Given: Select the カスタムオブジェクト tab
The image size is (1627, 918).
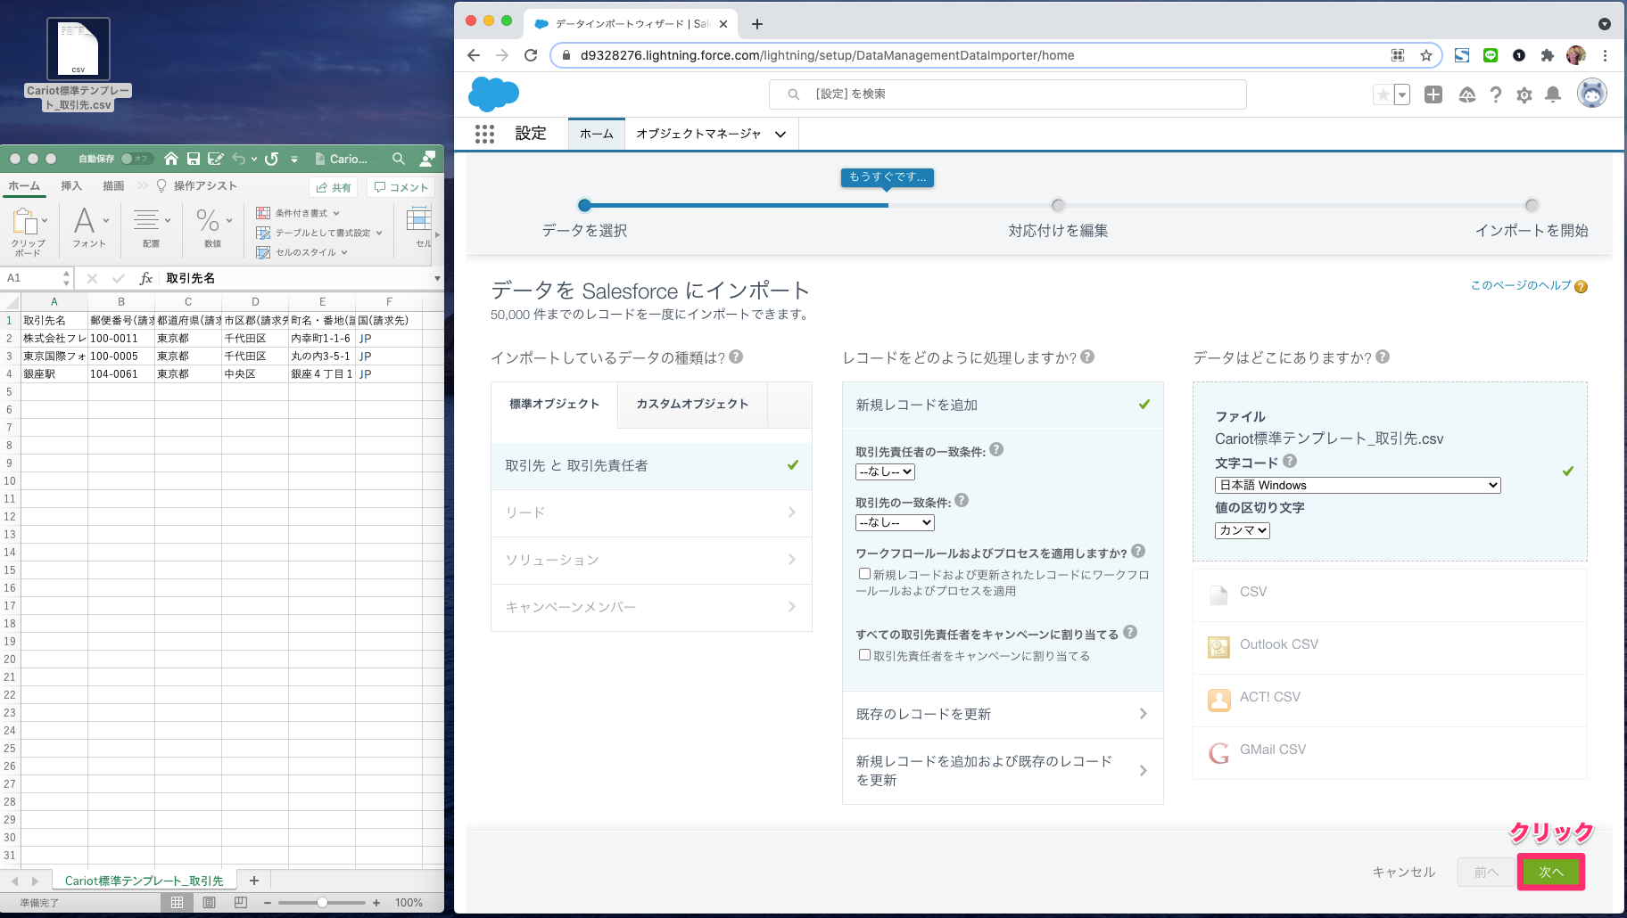Looking at the screenshot, I should click(692, 405).
